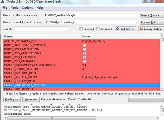Click the CMAKE_DEBUG_POSTFIX value d

[x=83, y=69]
